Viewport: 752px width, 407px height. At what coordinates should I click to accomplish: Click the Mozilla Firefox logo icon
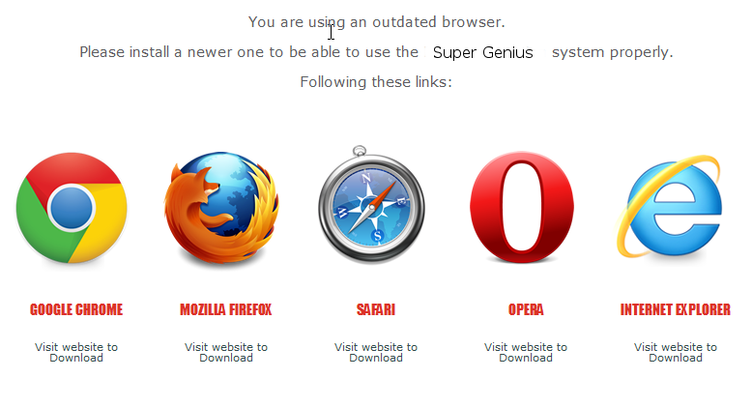[x=221, y=208]
